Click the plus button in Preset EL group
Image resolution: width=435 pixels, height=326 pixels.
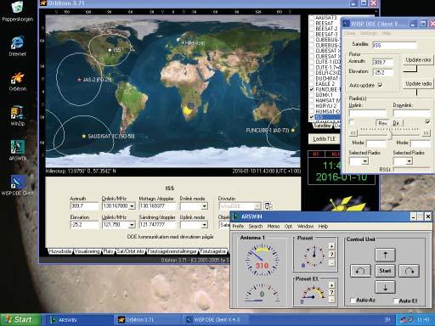click(331, 284)
